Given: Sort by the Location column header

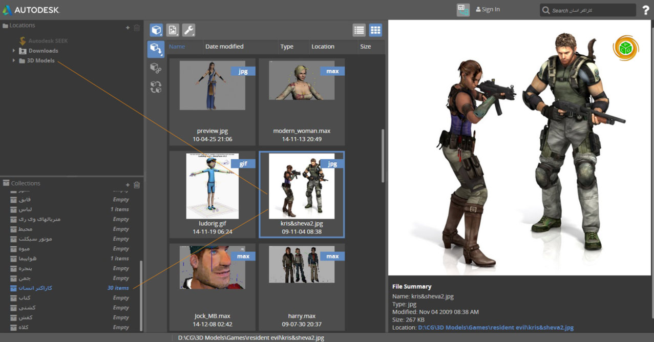Looking at the screenshot, I should coord(323,47).
